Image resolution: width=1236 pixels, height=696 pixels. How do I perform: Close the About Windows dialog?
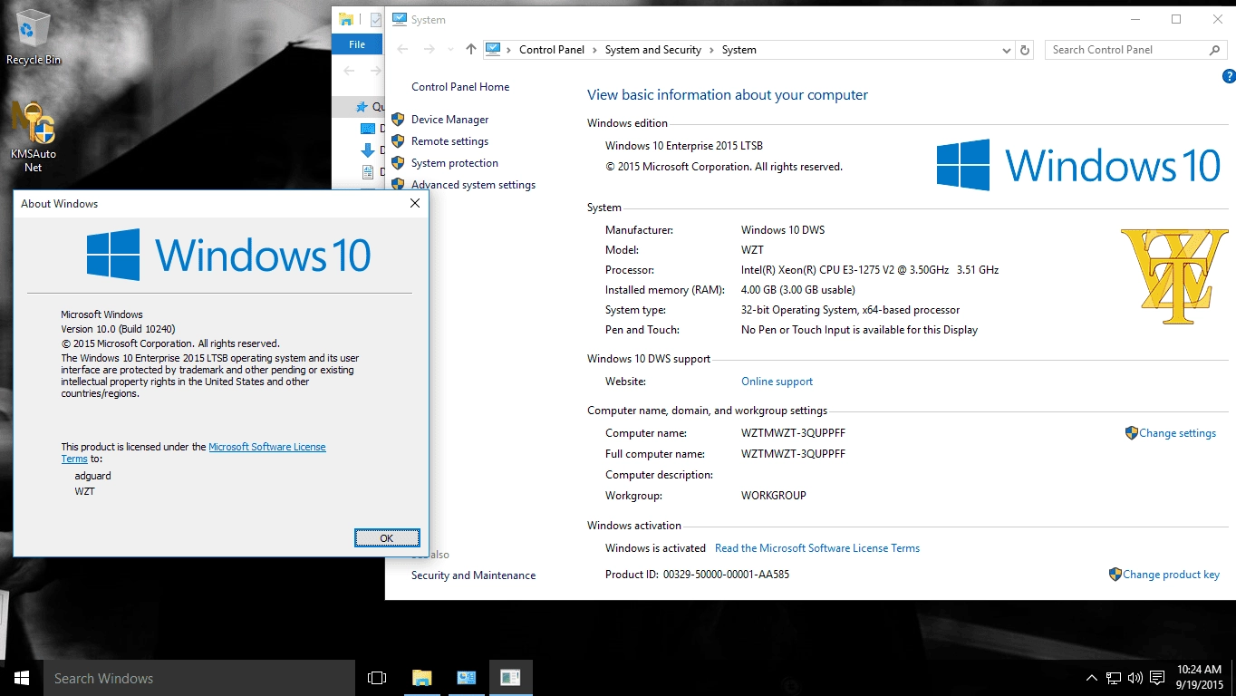click(x=415, y=204)
